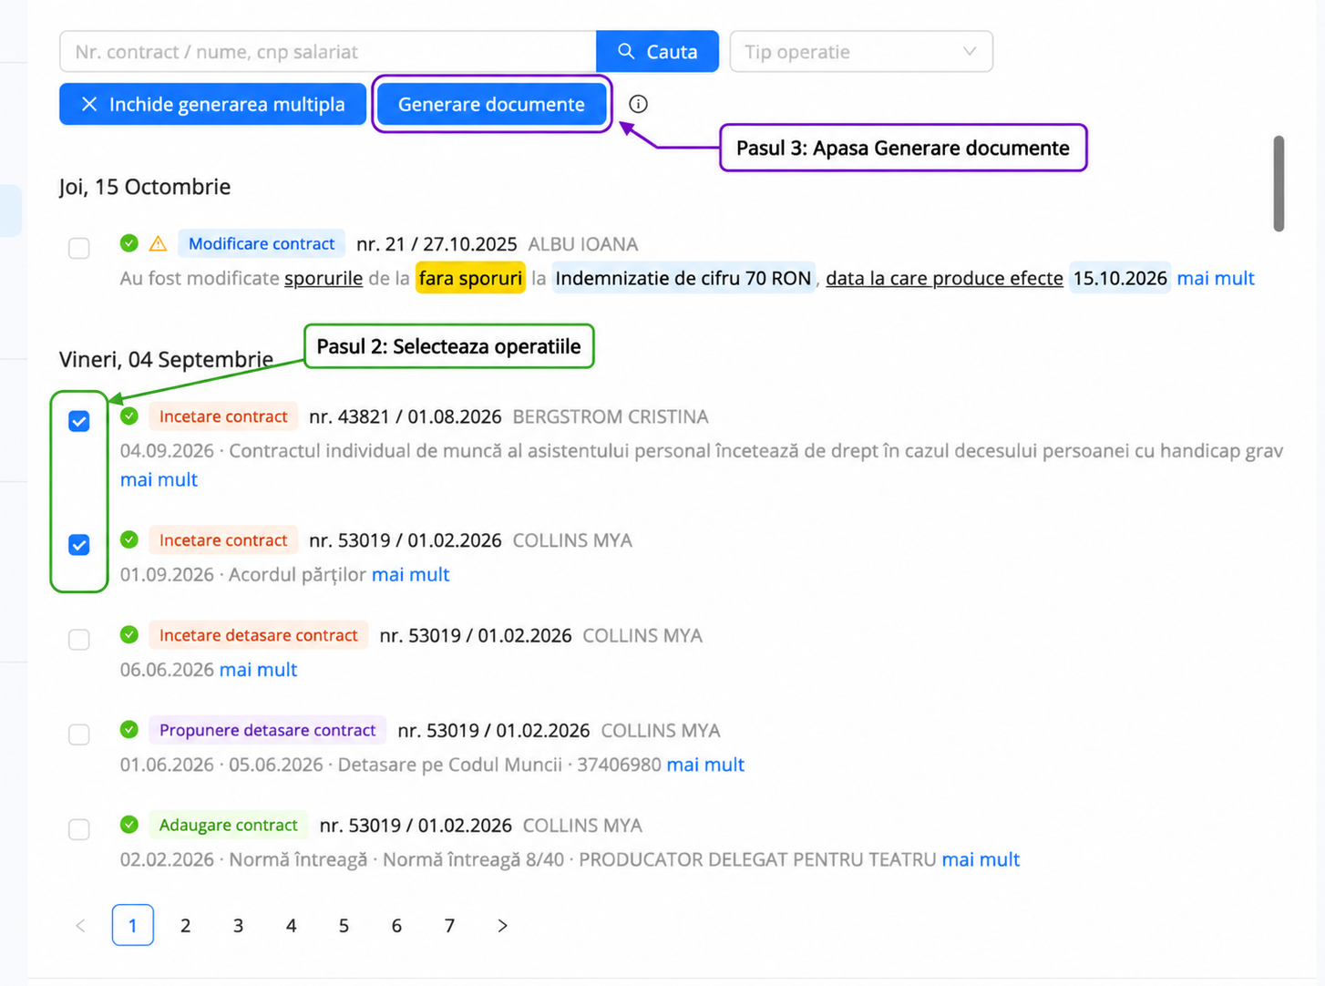Viewport: 1325px width, 986px height.
Task: Click the info icon beside Generare documente
Action: pyautogui.click(x=638, y=104)
